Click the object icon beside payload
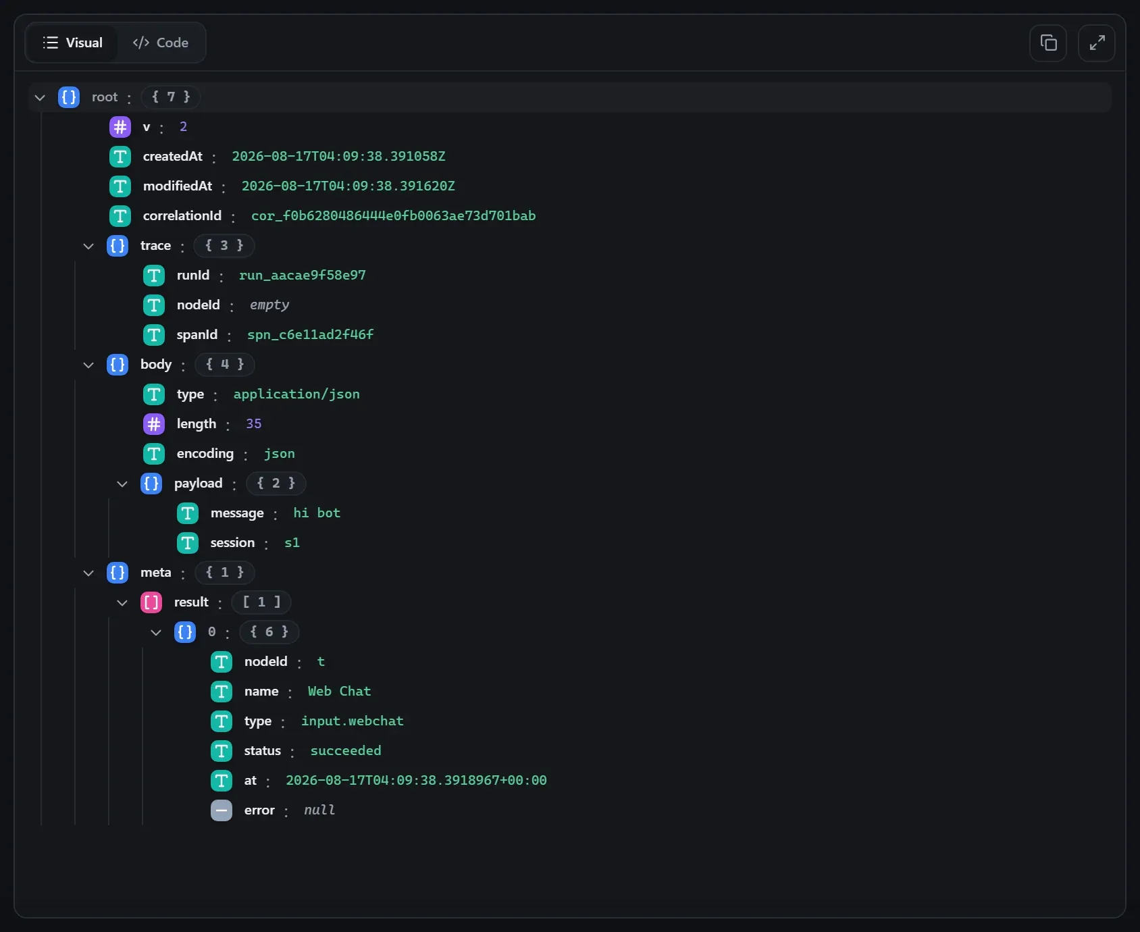This screenshot has width=1140, height=932. (x=151, y=484)
